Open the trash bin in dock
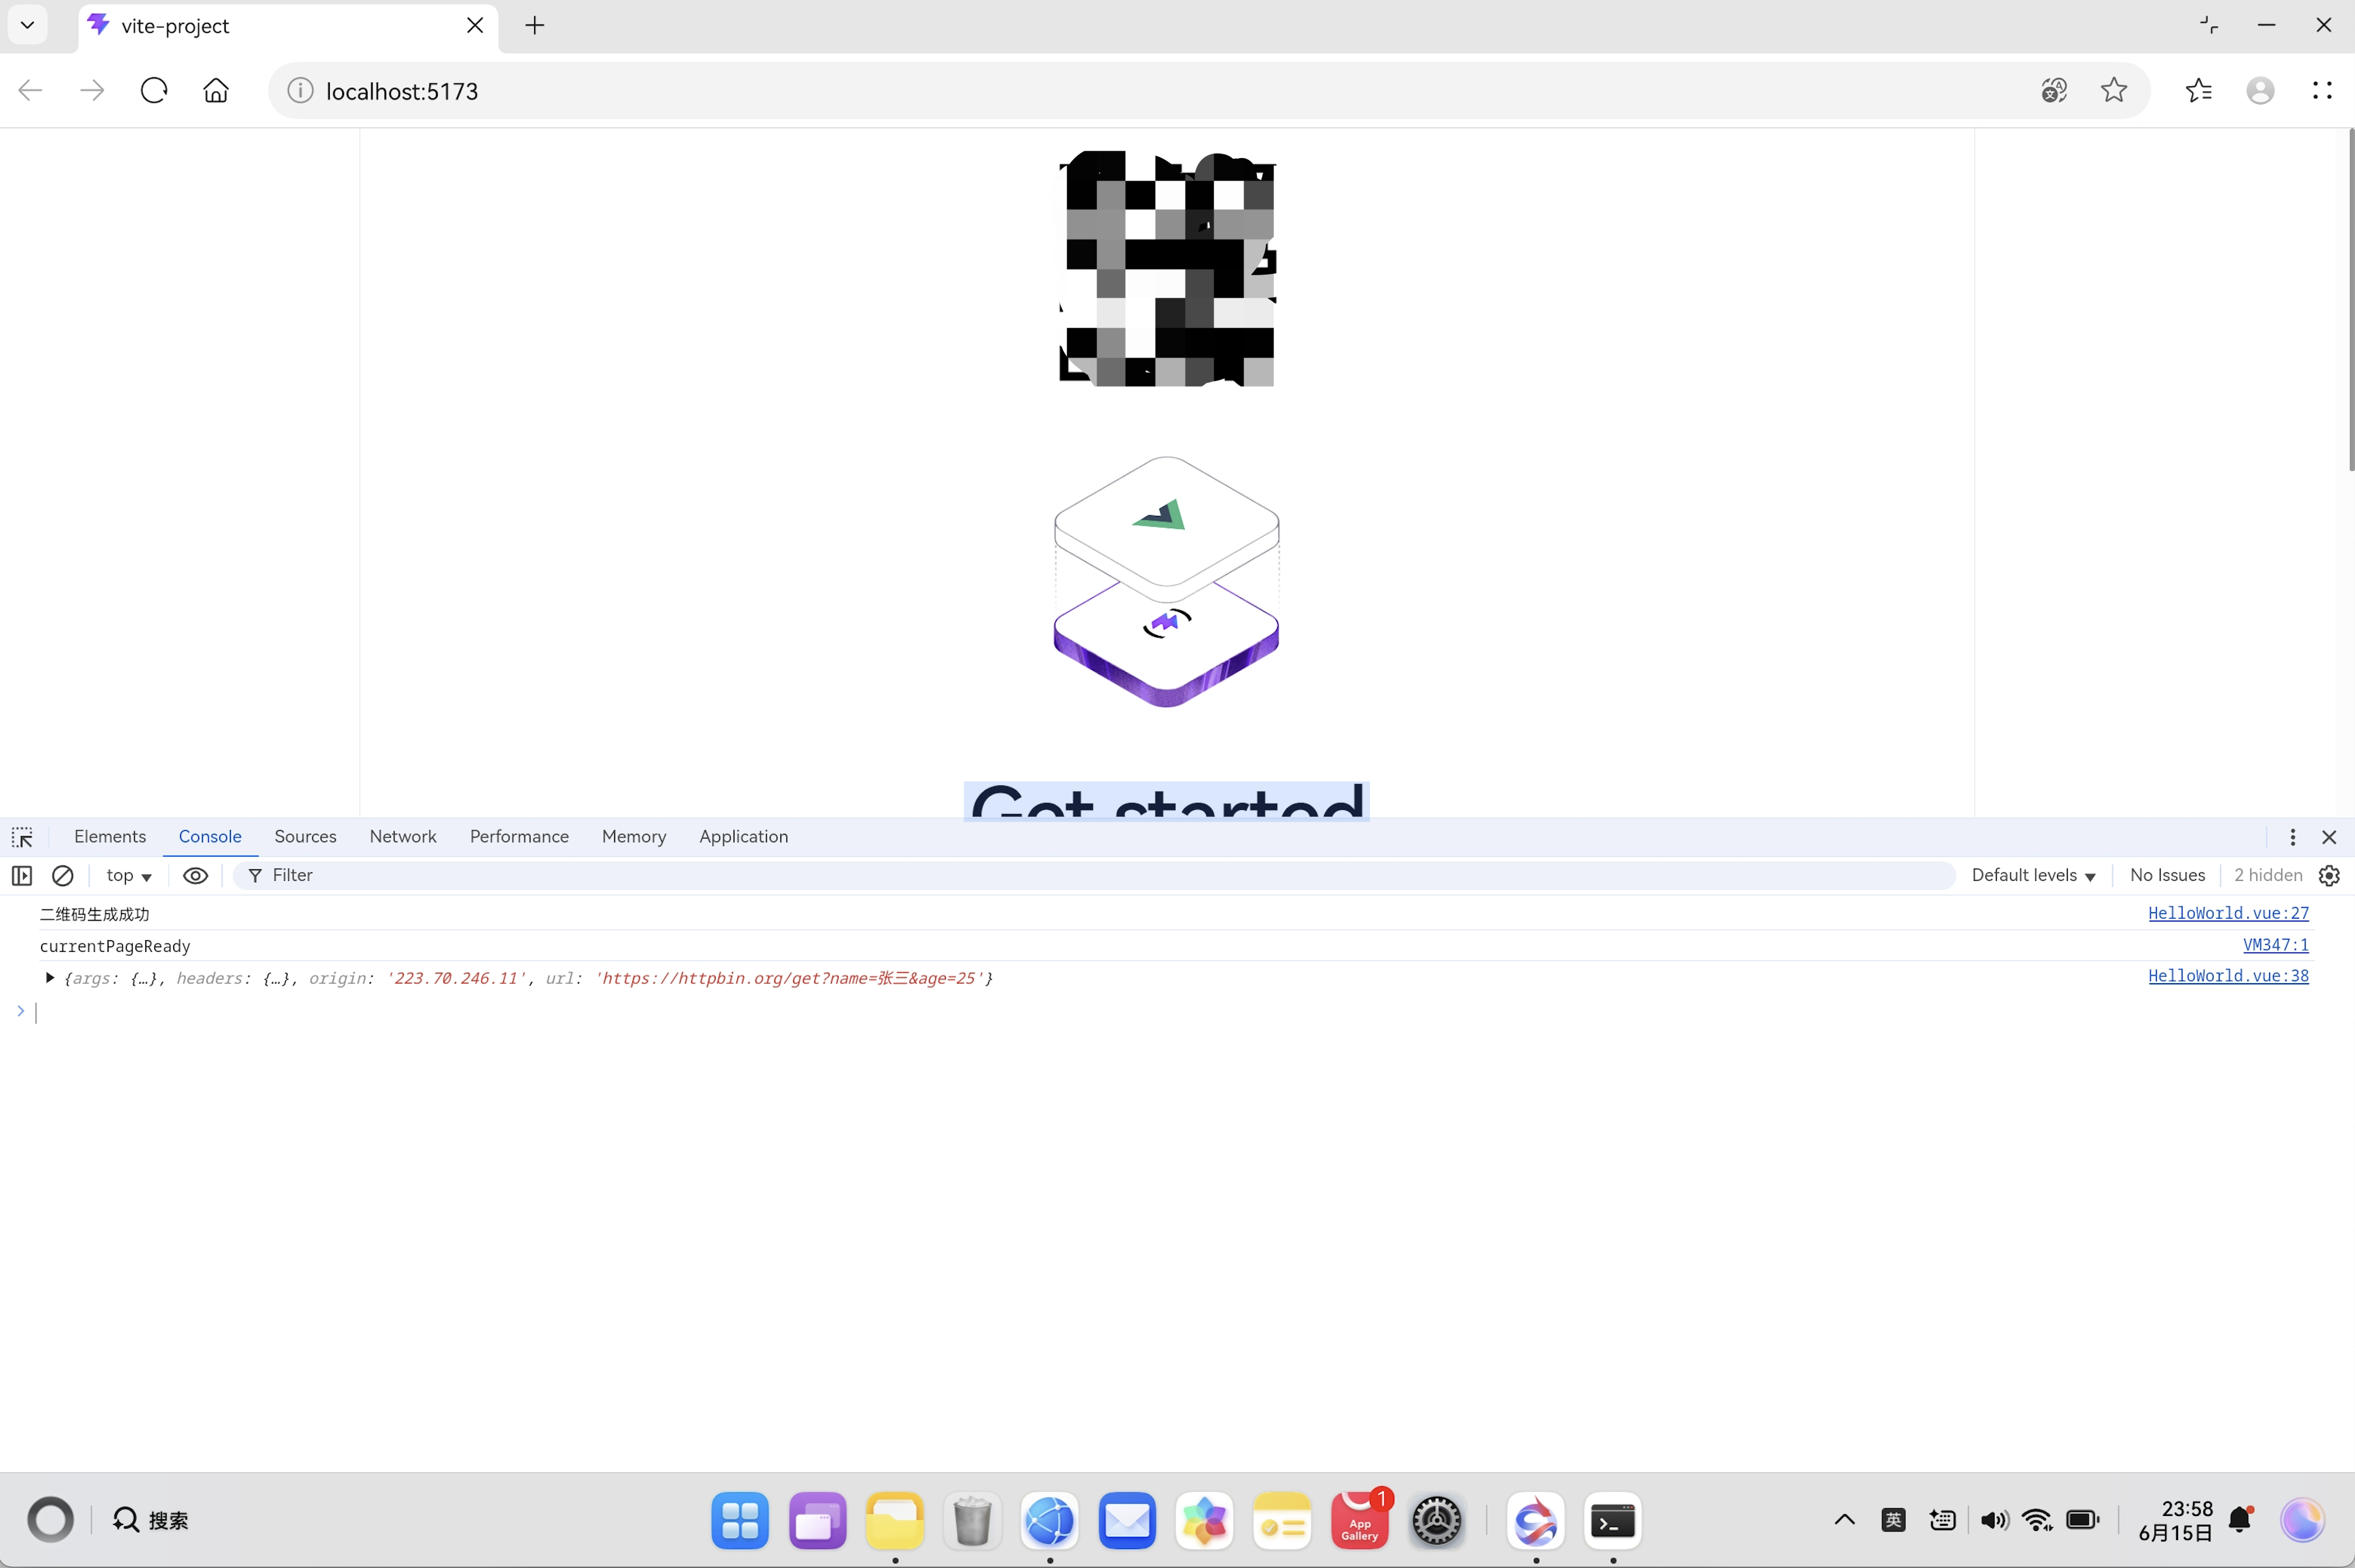The width and height of the screenshot is (2355, 1568). click(x=973, y=1521)
